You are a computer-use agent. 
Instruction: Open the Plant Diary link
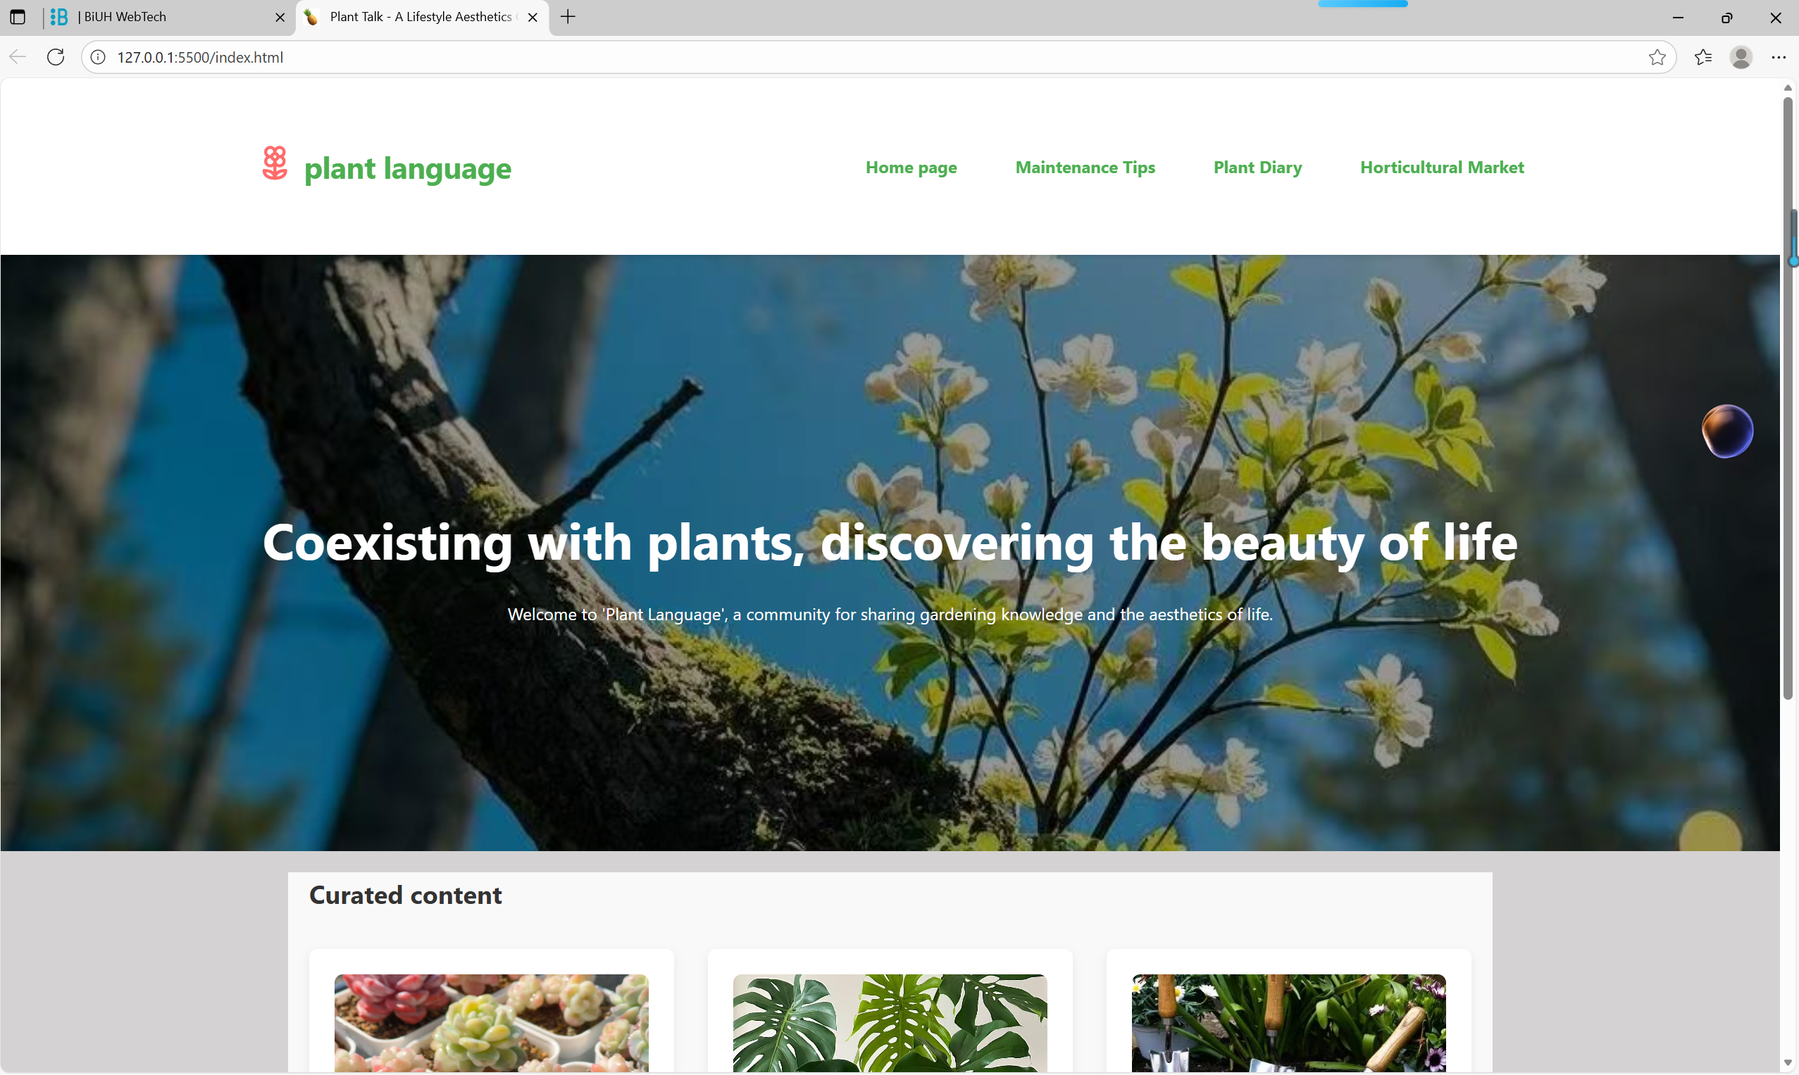[1257, 168]
